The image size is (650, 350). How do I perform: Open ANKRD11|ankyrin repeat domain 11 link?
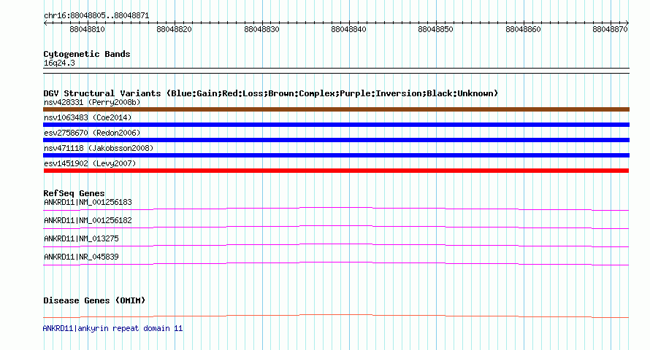112,328
